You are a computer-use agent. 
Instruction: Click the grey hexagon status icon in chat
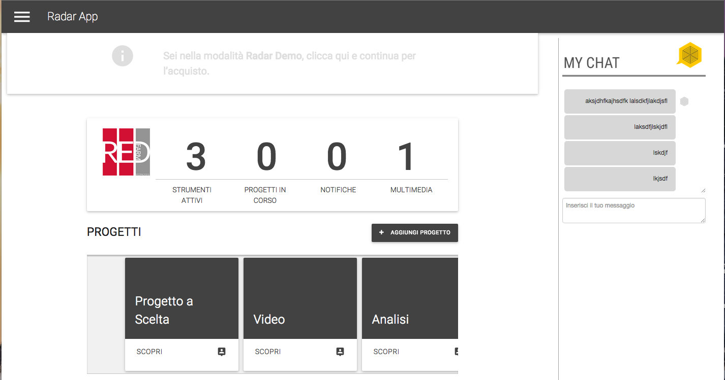684,101
